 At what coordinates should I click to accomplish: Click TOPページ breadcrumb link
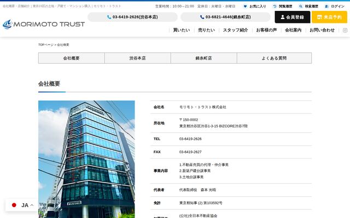pyautogui.click(x=46, y=45)
